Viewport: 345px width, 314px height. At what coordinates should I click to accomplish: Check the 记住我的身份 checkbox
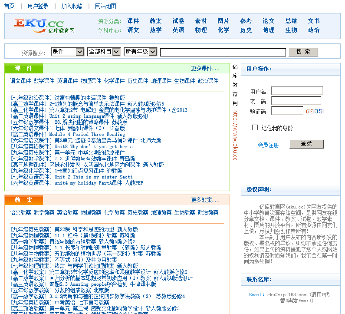(255, 128)
